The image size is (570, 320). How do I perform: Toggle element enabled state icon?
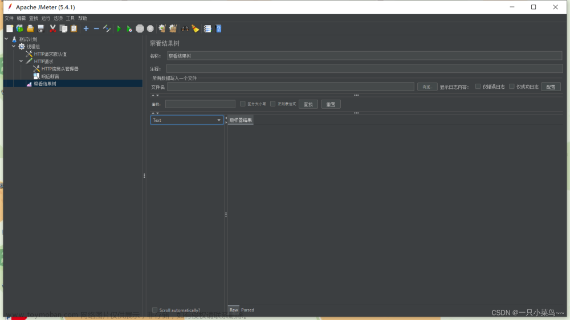click(x=107, y=28)
